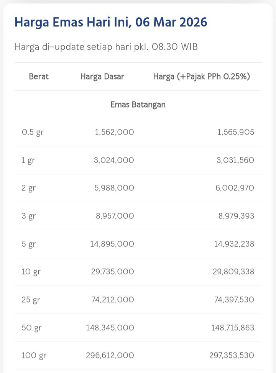
Task: Select the '25 gr' weight label
Action: pos(31,300)
